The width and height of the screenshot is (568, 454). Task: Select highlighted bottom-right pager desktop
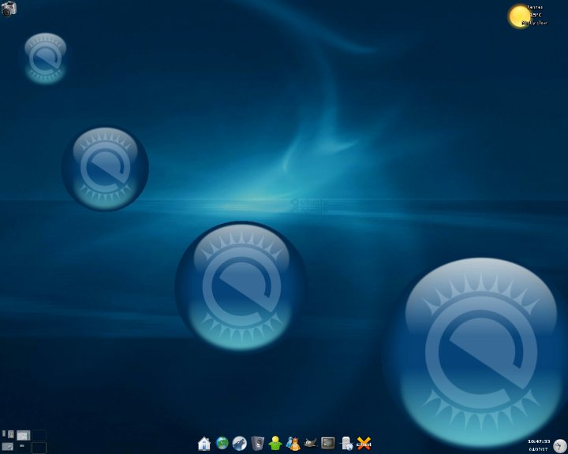click(x=39, y=447)
